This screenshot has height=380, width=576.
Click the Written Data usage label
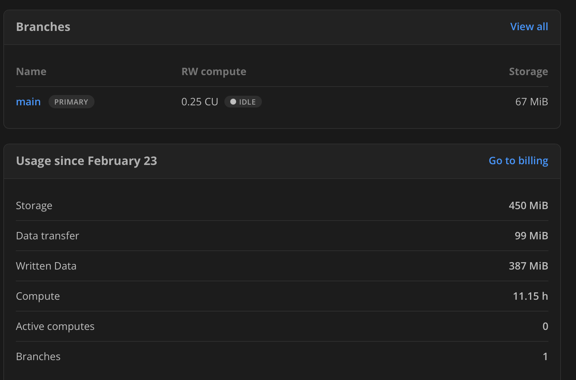click(x=46, y=266)
